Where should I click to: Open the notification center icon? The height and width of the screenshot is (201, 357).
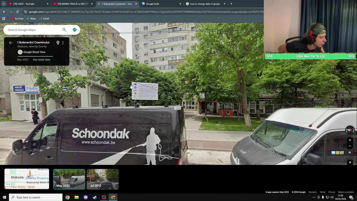point(351,197)
